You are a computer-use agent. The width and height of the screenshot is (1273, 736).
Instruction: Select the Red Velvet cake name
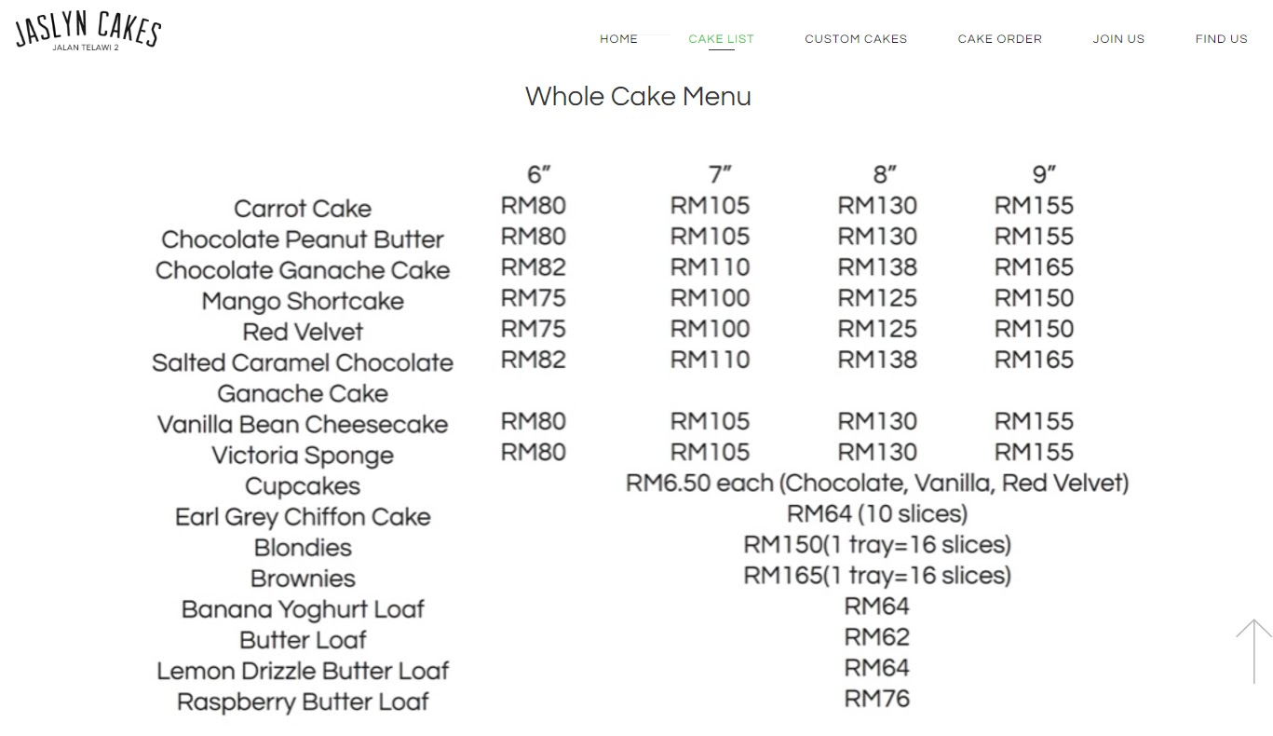[x=303, y=332]
